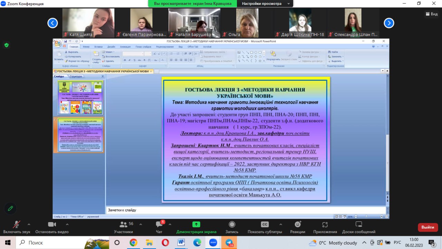This screenshot has width=442, height=249.
Task: Click the red Выйти button
Action: pos(428,227)
